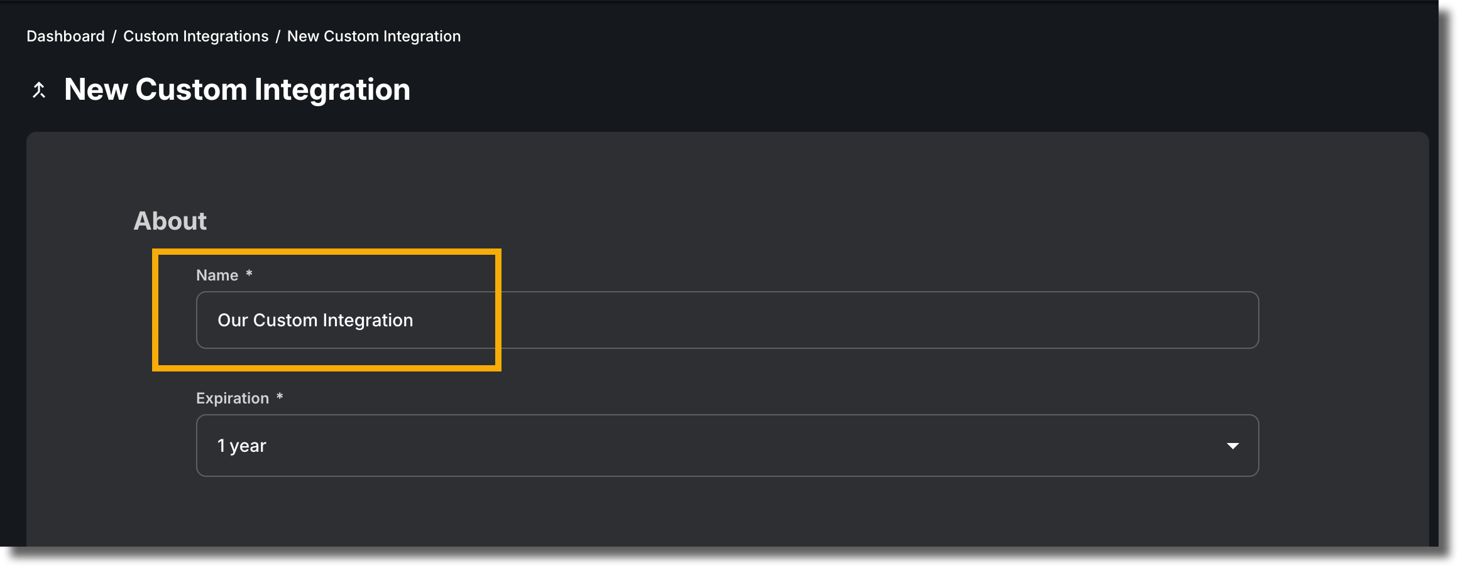1458x566 pixels.
Task: Click inside the yellow-highlighted Name area
Action: 327,310
